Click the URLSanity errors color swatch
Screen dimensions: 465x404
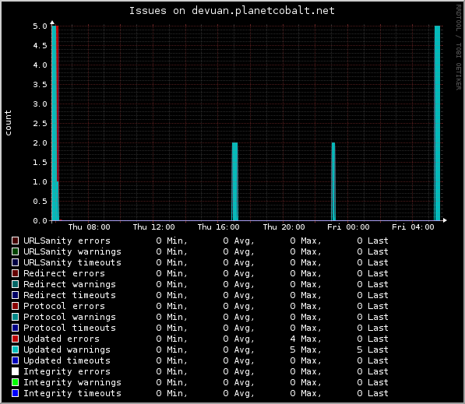[x=15, y=241]
